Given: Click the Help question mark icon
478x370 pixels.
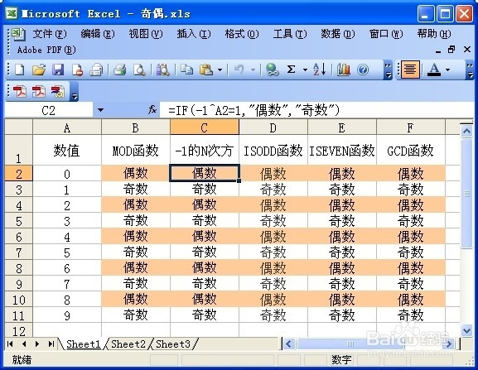Looking at the screenshot, I should click(x=363, y=70).
